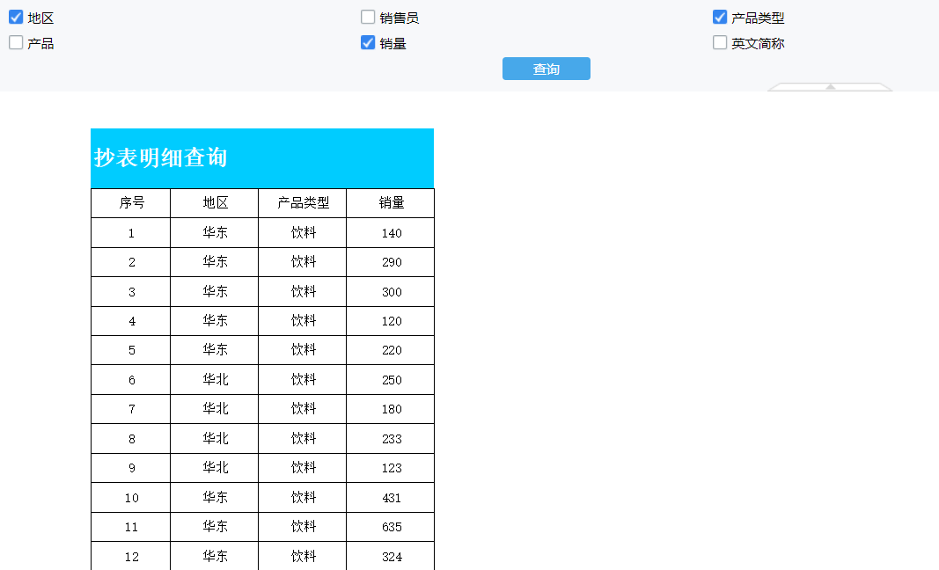Select the 饮料 cell in row 12
The image size is (939, 570).
click(303, 556)
